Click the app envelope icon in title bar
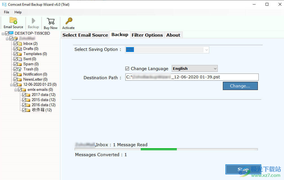 pos(4,4)
